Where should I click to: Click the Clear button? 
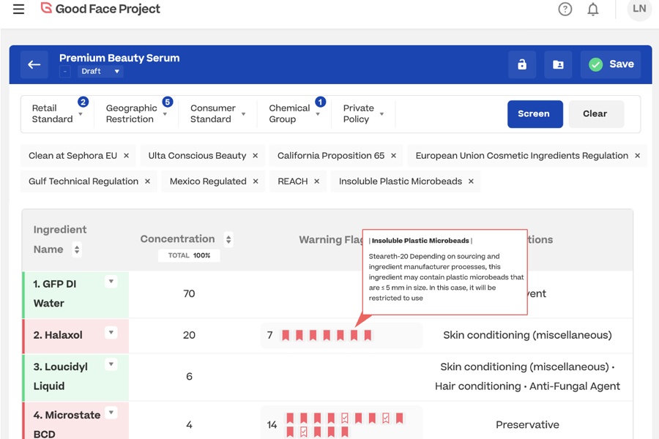pos(596,114)
